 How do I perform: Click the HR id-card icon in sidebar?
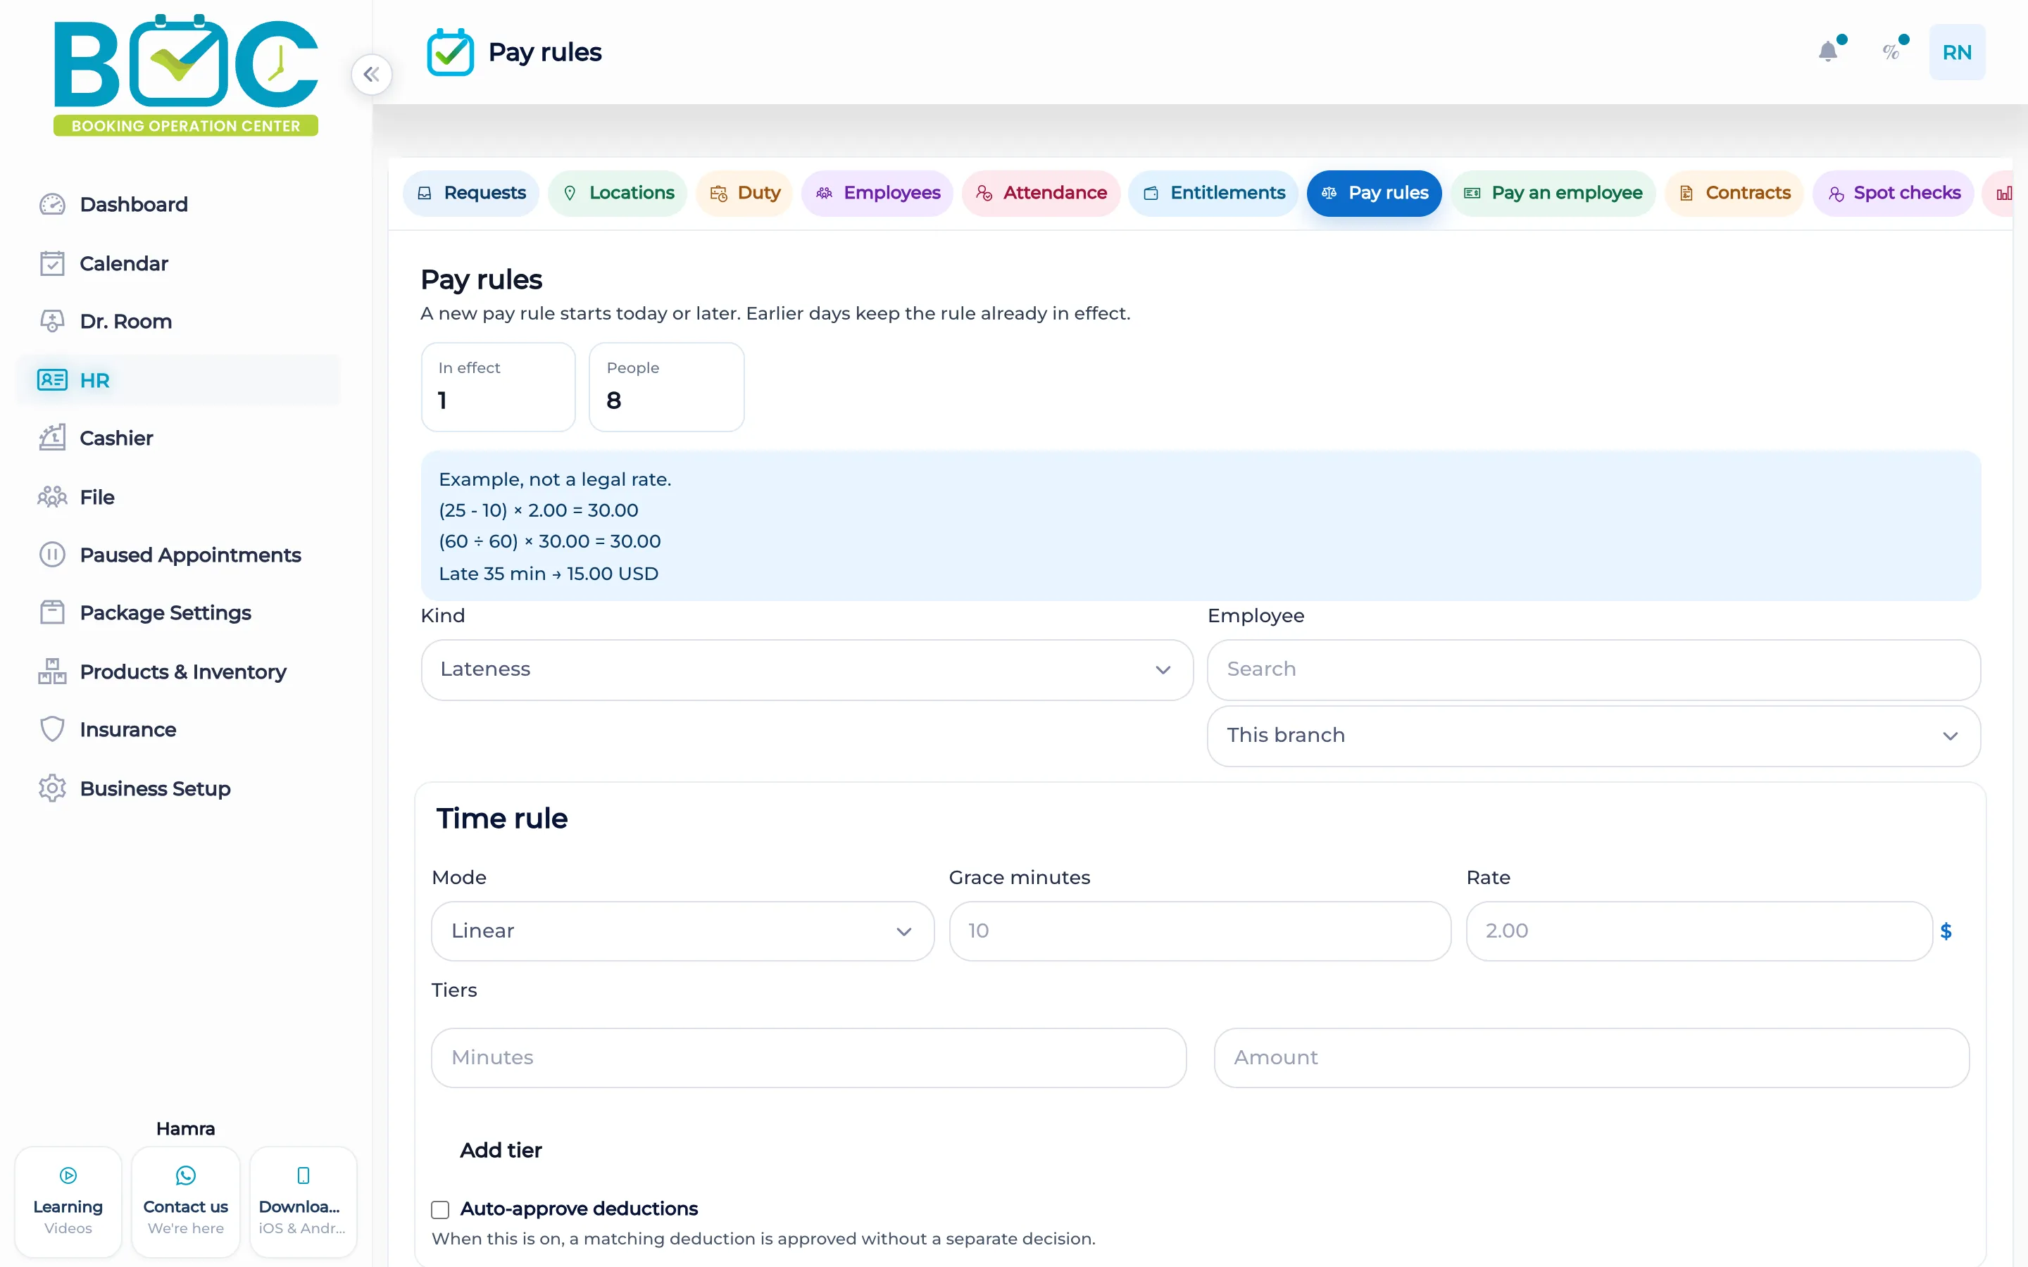(52, 379)
